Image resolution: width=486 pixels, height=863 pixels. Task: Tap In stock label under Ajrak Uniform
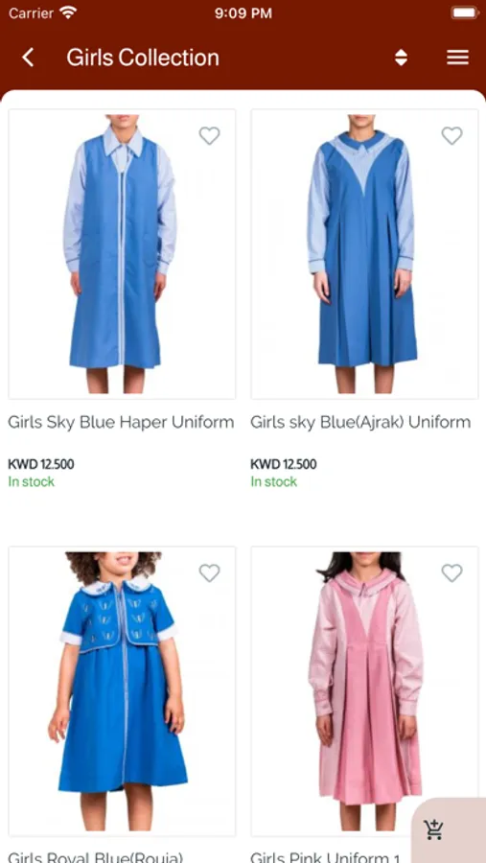coord(273,481)
